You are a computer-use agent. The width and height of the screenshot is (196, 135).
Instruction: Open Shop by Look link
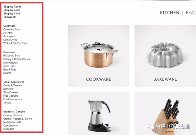(x=11, y=10)
